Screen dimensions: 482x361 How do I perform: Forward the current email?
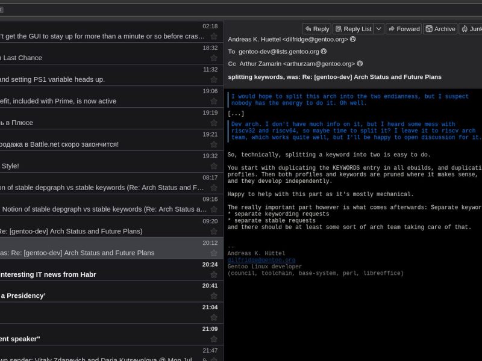[404, 29]
